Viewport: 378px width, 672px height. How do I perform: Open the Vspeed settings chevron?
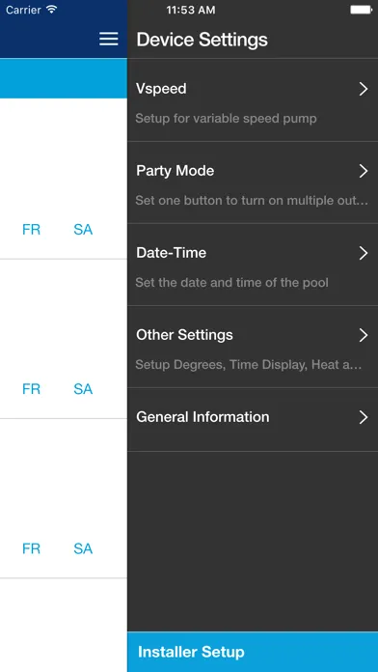(364, 89)
